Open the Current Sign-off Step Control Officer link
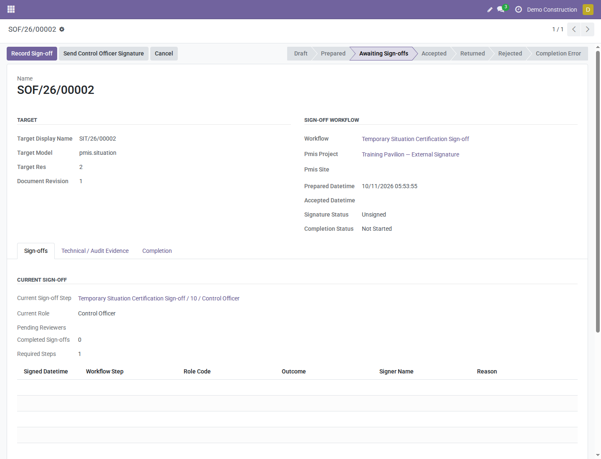This screenshot has width=601, height=459. pyautogui.click(x=159, y=298)
